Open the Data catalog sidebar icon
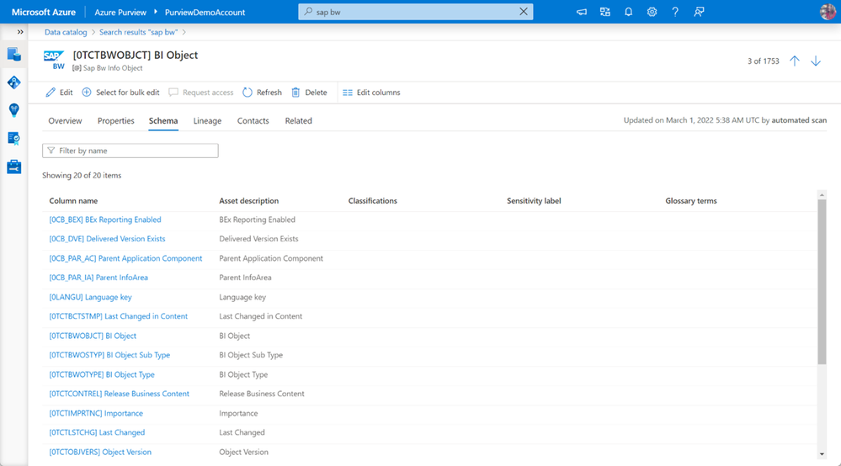Viewport: 841px width, 466px height. [14, 54]
